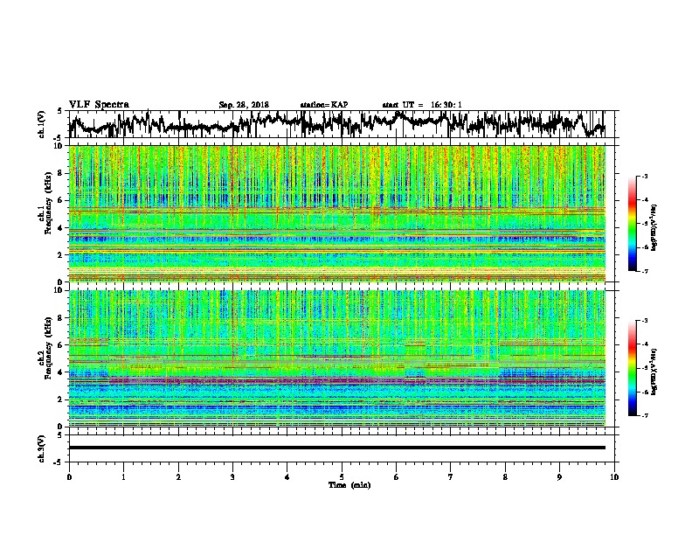692x535 pixels.
Task: Click the "Time (min)" axis label
Action: point(349,485)
